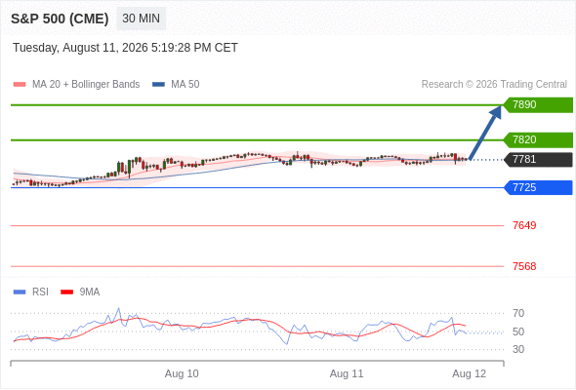
Task: Click the blue upward forecast arrow
Action: pos(485,133)
